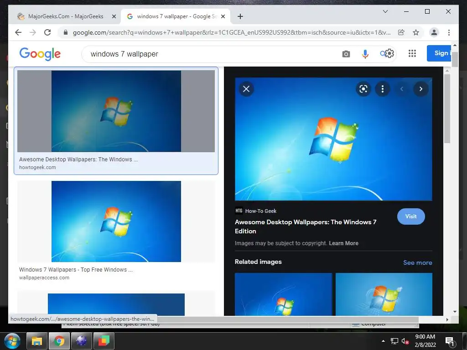The width and height of the screenshot is (467, 350).
Task: Click the Google logo
Action: pos(40,54)
